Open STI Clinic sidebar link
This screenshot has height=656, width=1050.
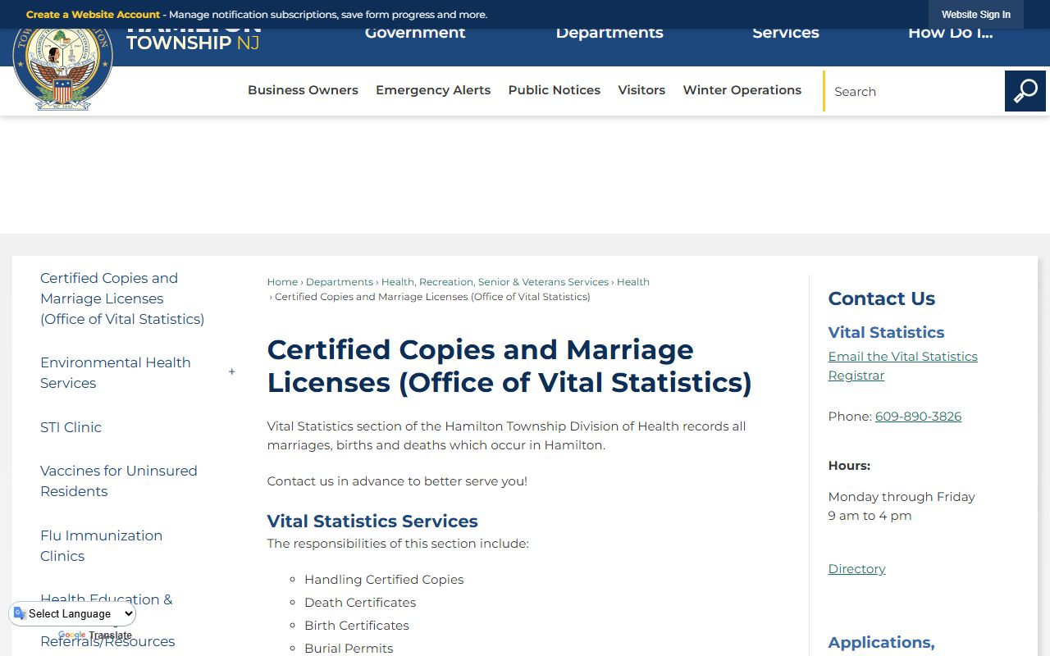tap(71, 427)
